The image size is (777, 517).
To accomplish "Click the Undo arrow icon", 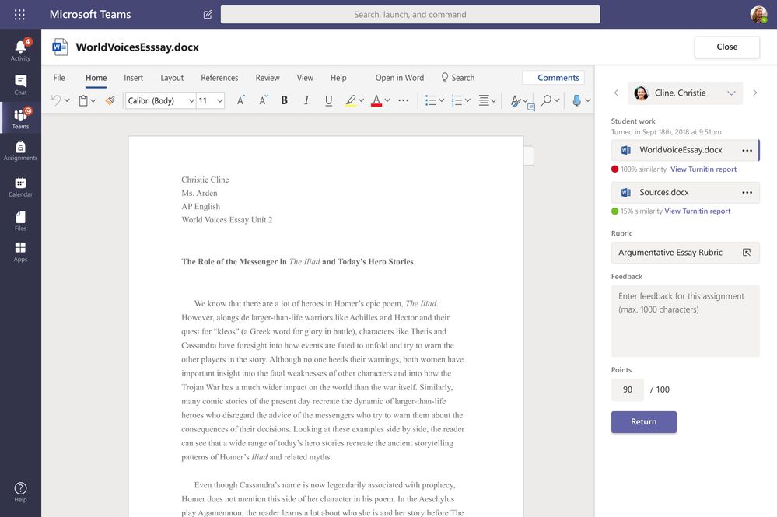I will pos(56,100).
